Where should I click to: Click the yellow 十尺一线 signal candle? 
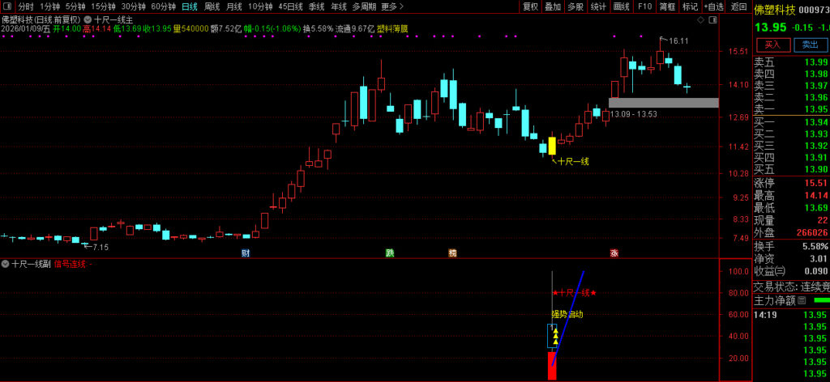[x=552, y=146]
